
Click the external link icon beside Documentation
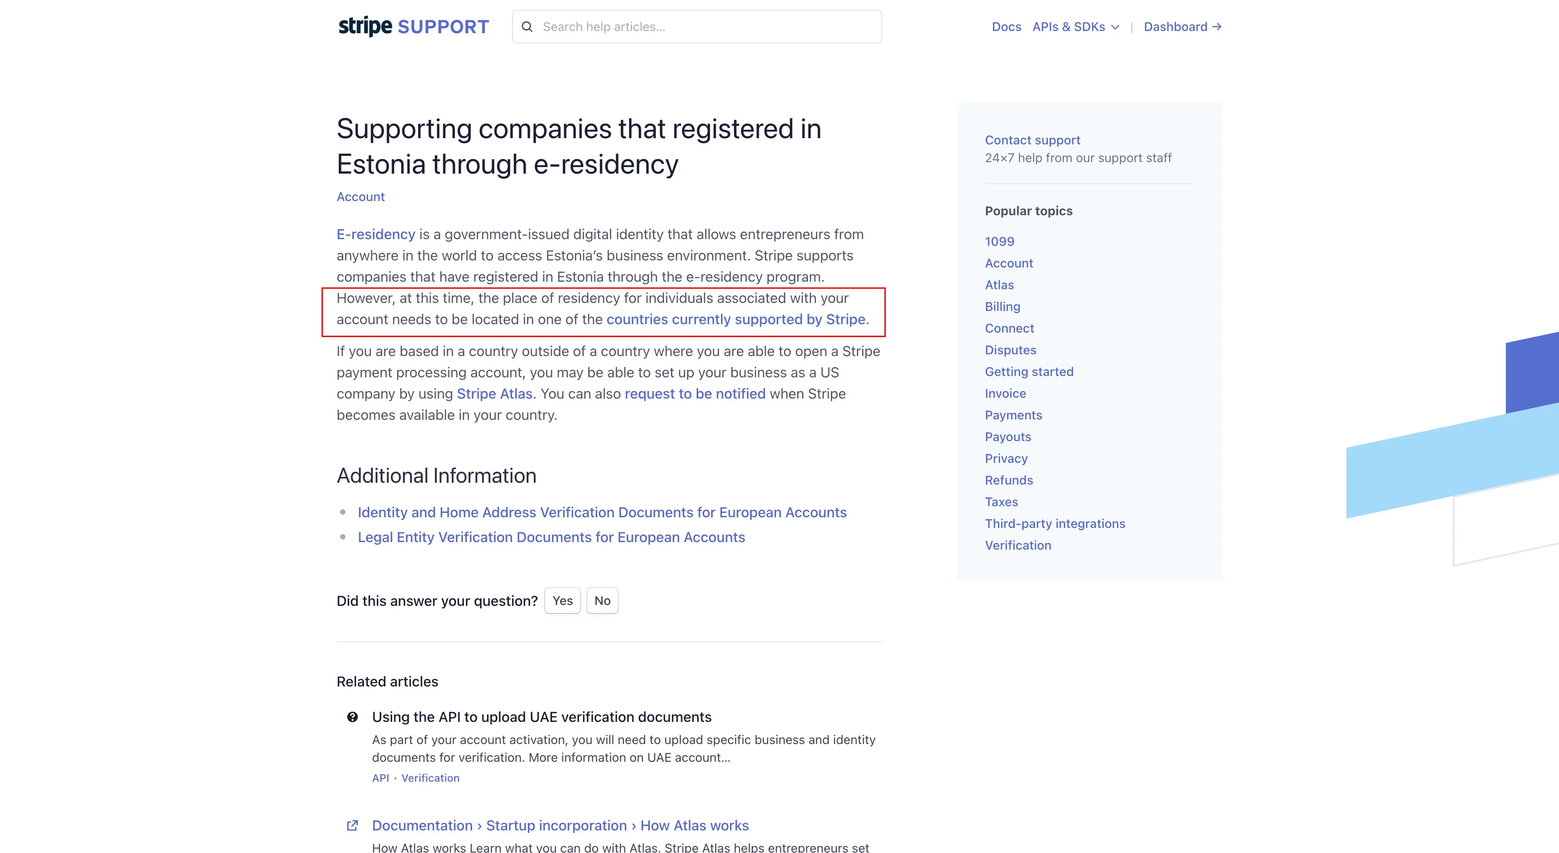click(352, 825)
